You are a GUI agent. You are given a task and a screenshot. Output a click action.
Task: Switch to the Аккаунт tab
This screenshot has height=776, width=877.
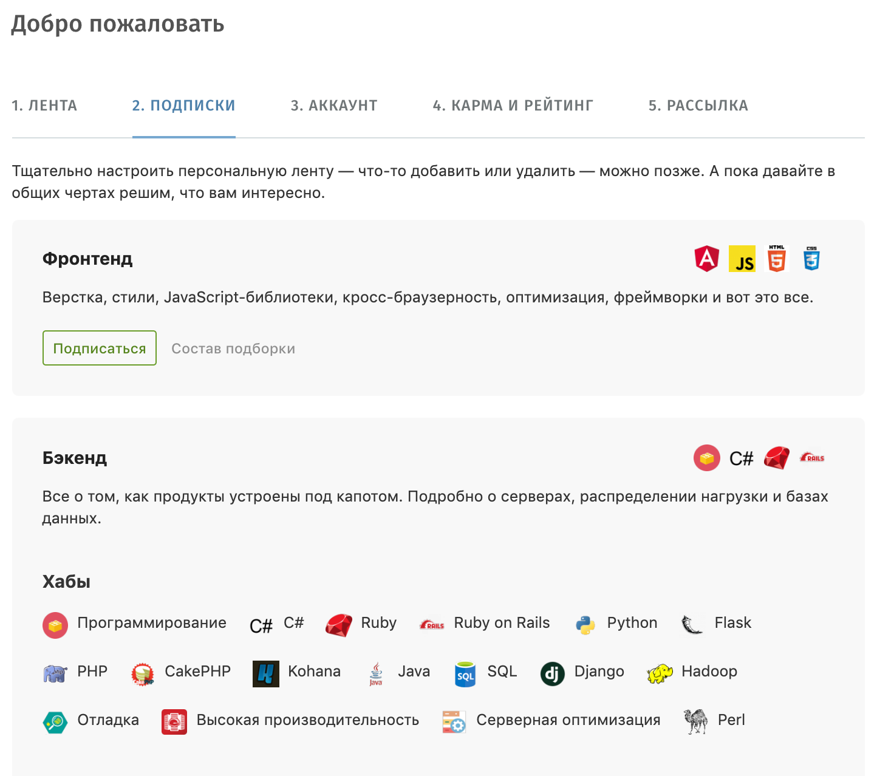coord(333,104)
